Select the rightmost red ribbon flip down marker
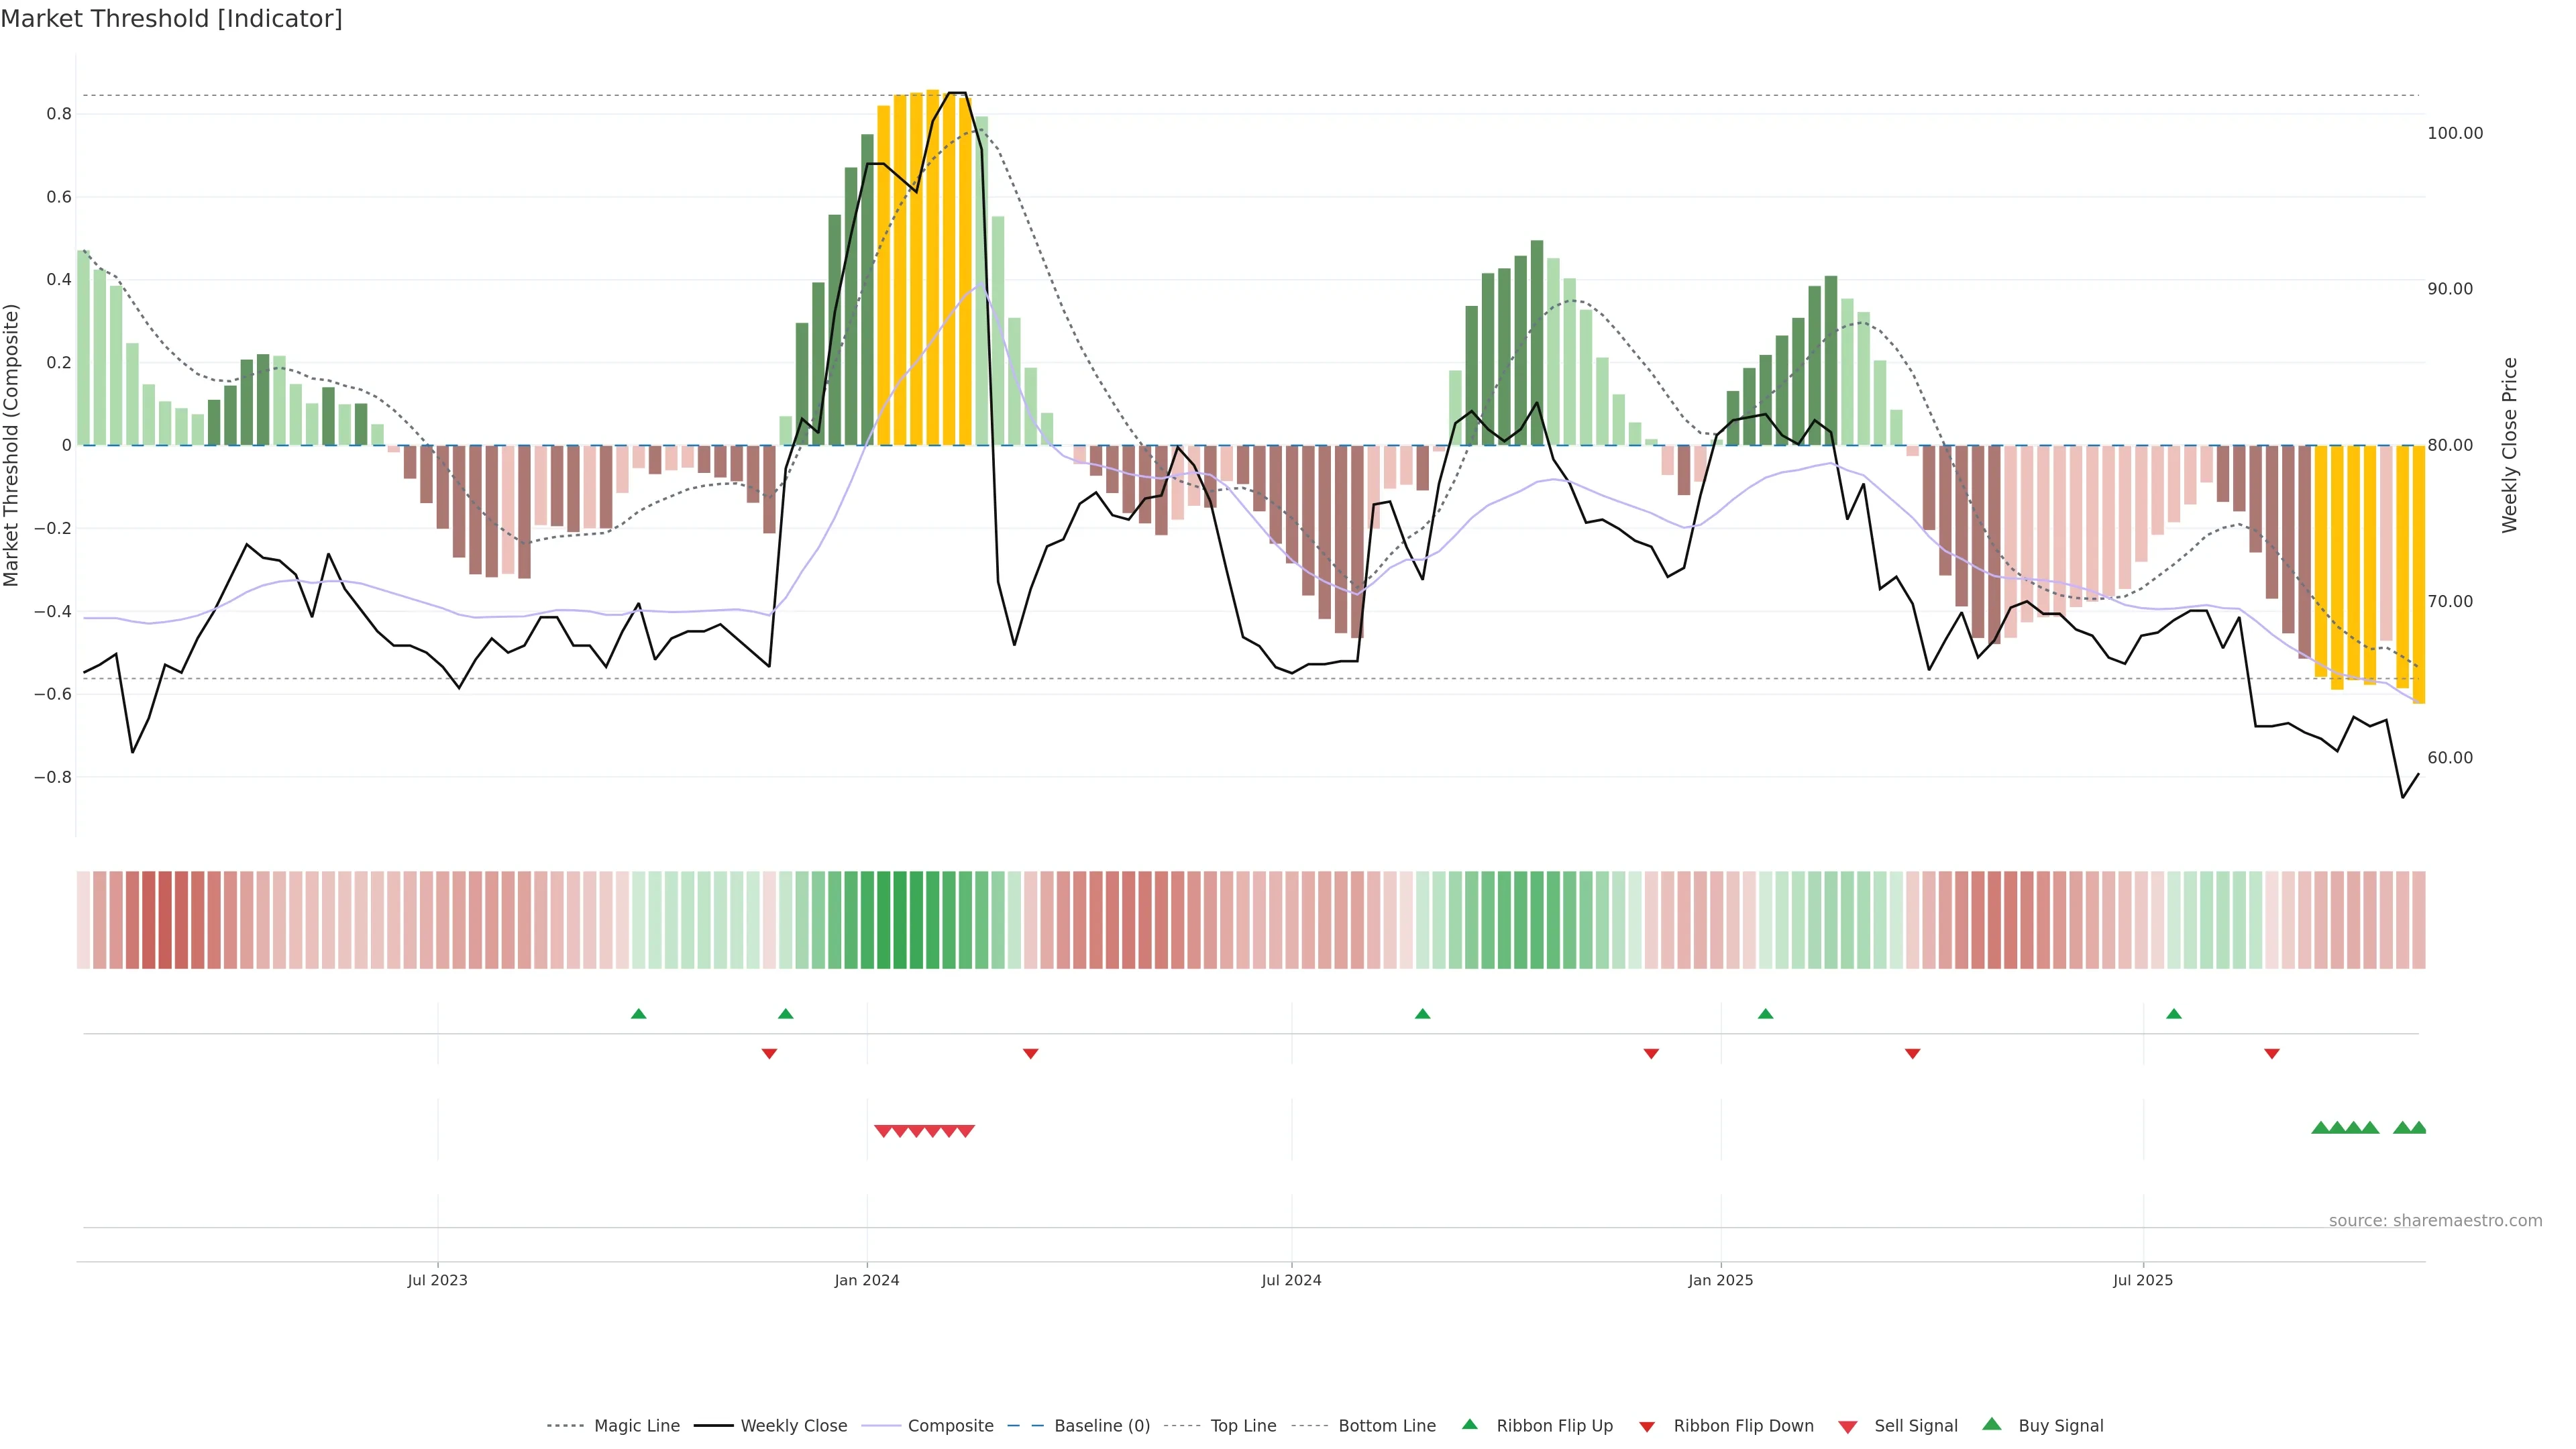This screenshot has height=1449, width=2576. pyautogui.click(x=2272, y=1053)
